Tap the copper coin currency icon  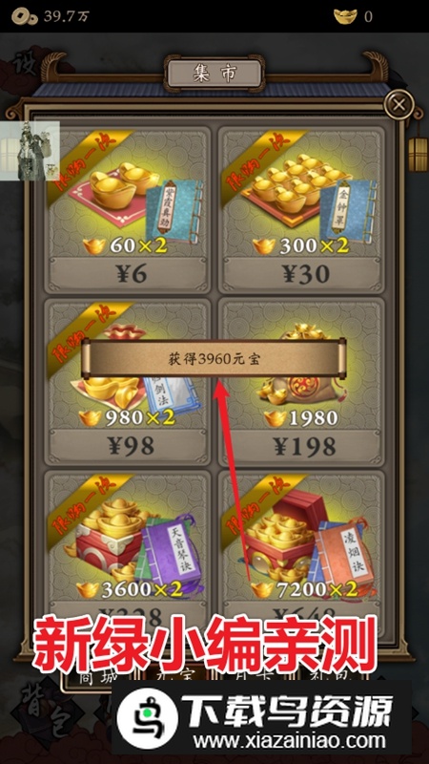(x=25, y=17)
